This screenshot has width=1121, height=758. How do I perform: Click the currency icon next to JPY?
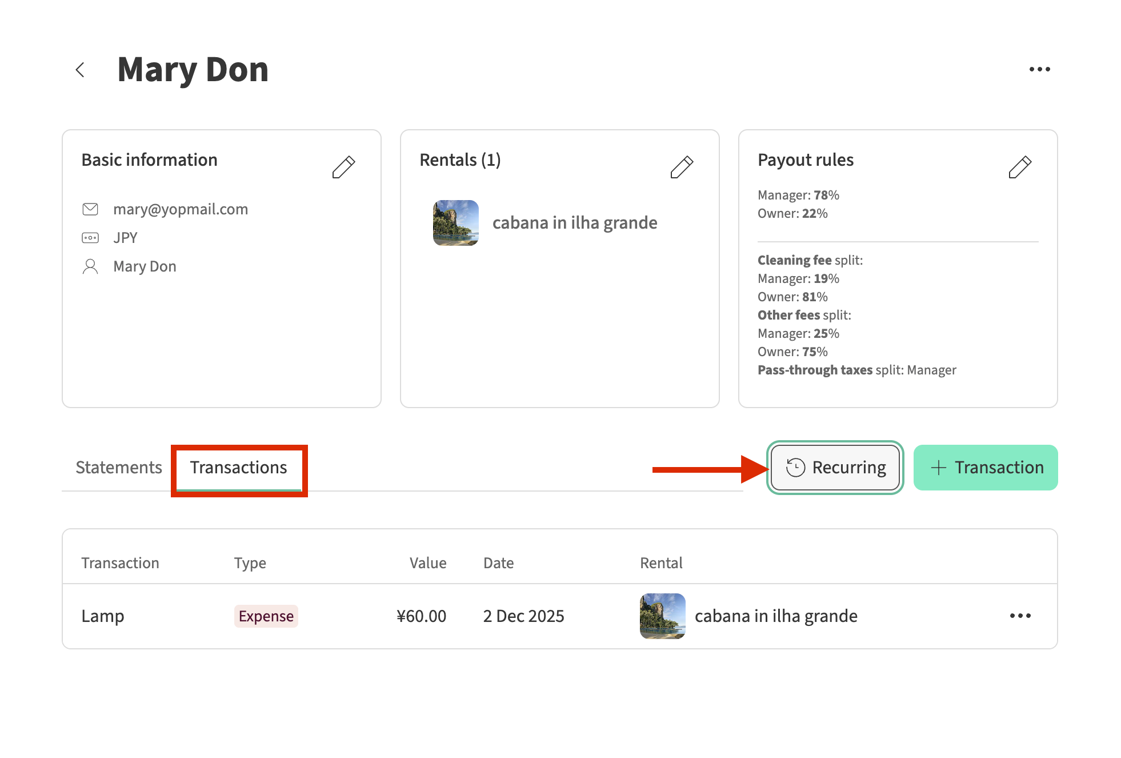pos(90,238)
